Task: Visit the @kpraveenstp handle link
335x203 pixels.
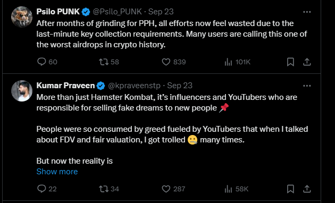Action: (x=134, y=86)
